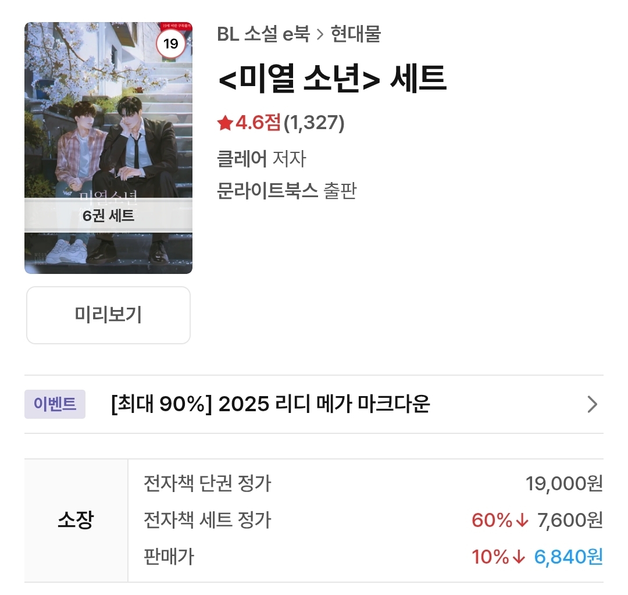Open the event banner's right chevron

pyautogui.click(x=592, y=404)
